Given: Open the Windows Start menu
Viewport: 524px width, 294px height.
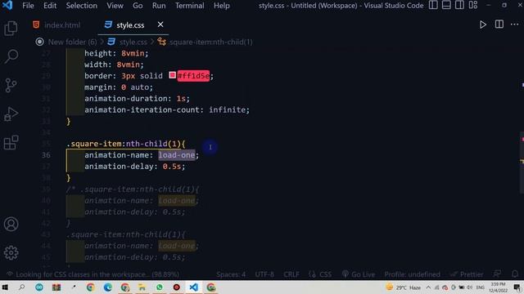Looking at the screenshot, I should [5, 287].
